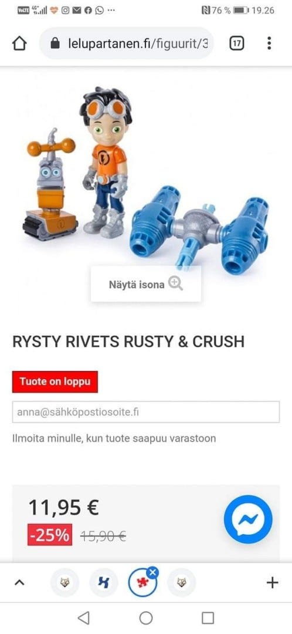
Task: Select the lelupartanen.fi address bar
Action: pyautogui.click(x=127, y=43)
